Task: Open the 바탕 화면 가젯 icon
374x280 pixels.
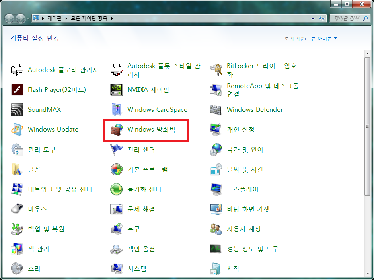Action: pos(216,209)
